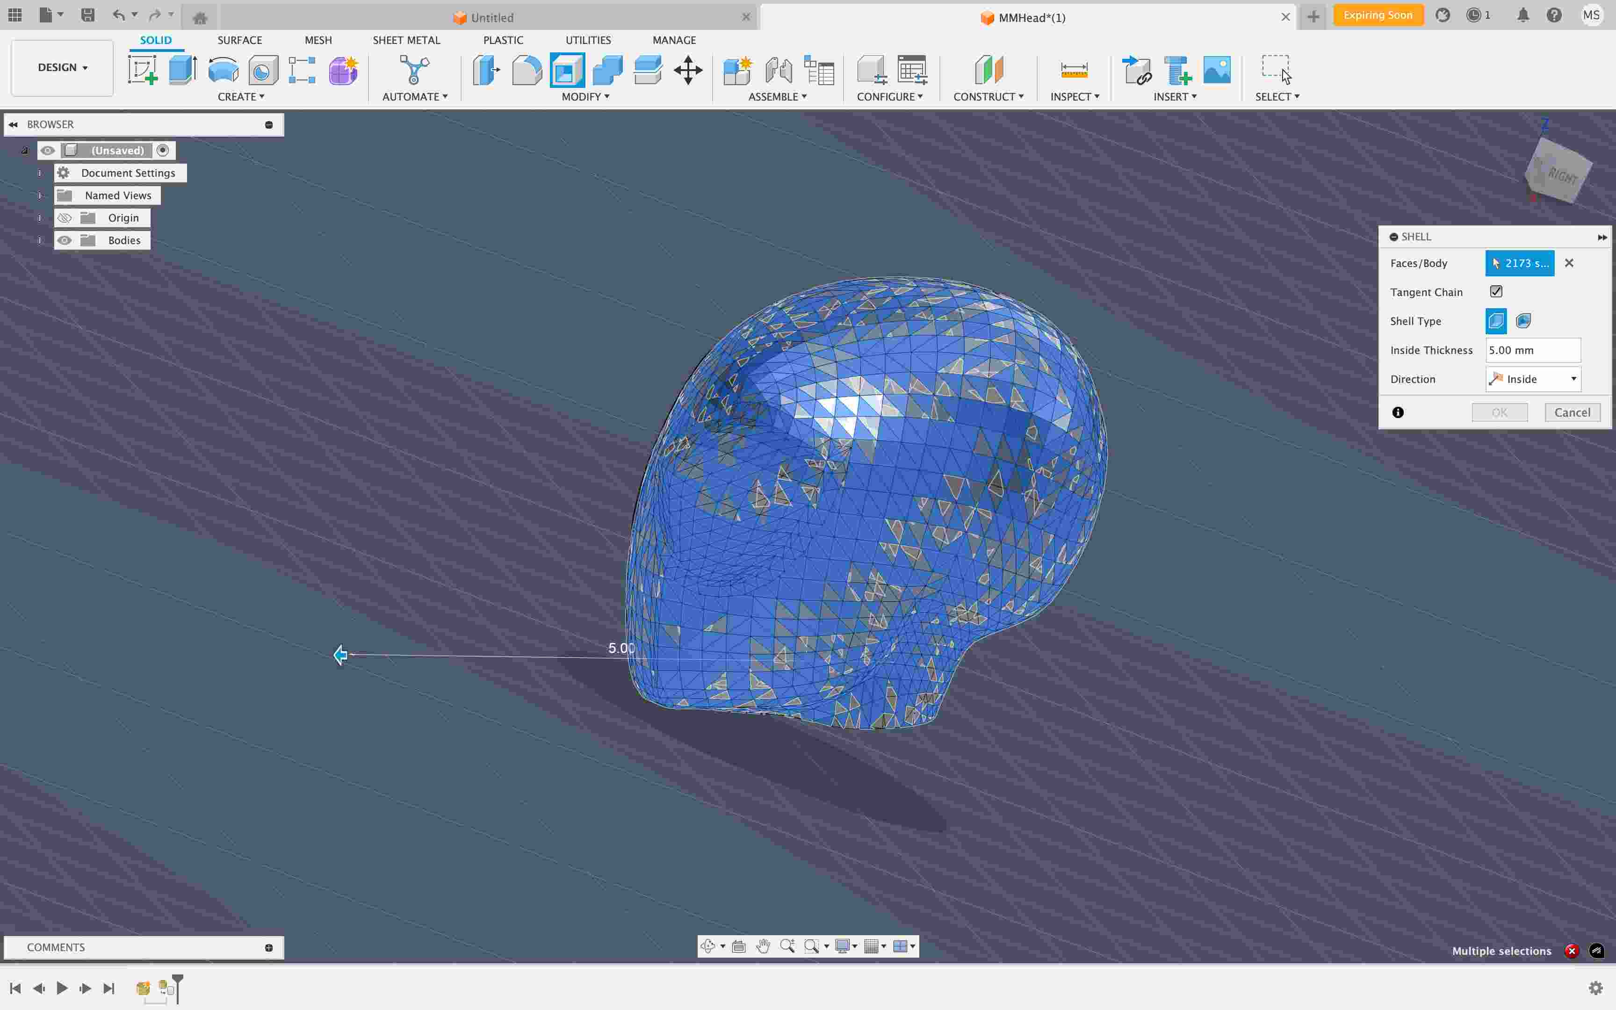1616x1010 pixels.
Task: Click the New Component icon
Action: click(x=738, y=70)
